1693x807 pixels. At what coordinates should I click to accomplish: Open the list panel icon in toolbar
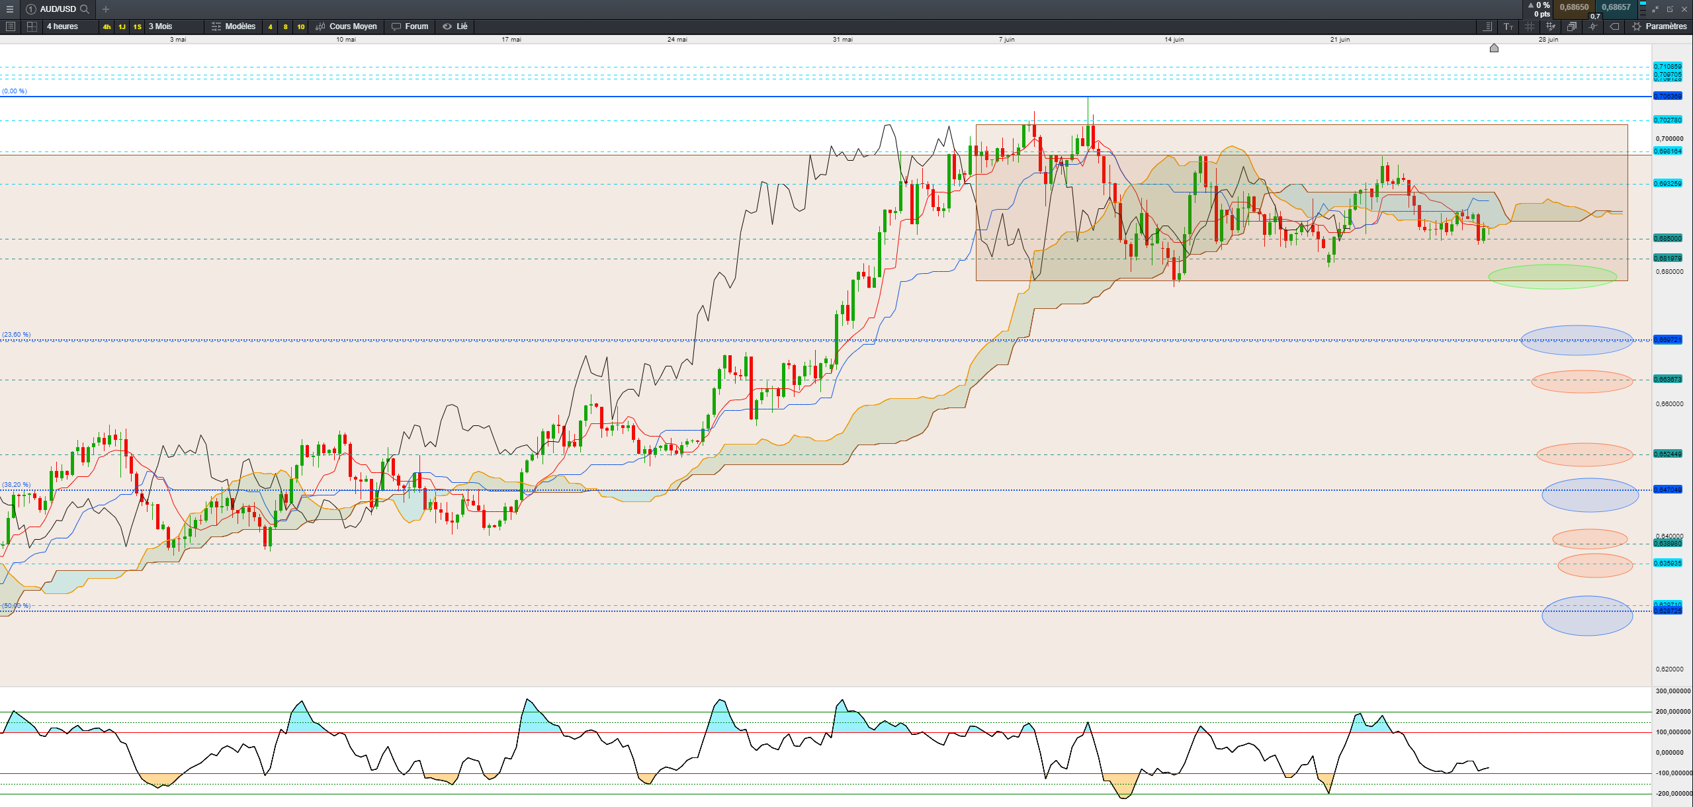click(x=11, y=26)
